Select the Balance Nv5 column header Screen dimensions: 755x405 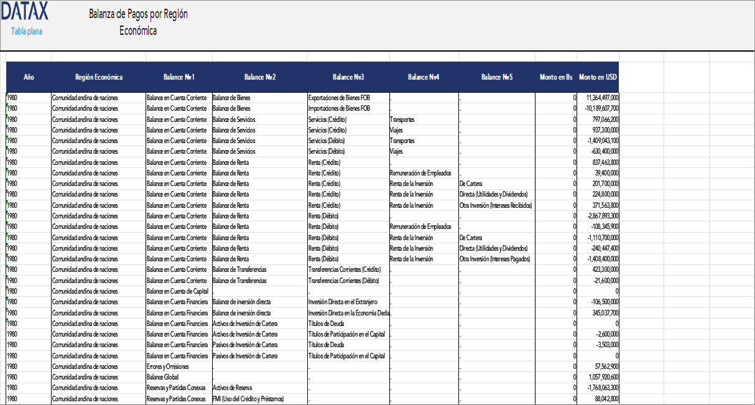pos(496,77)
